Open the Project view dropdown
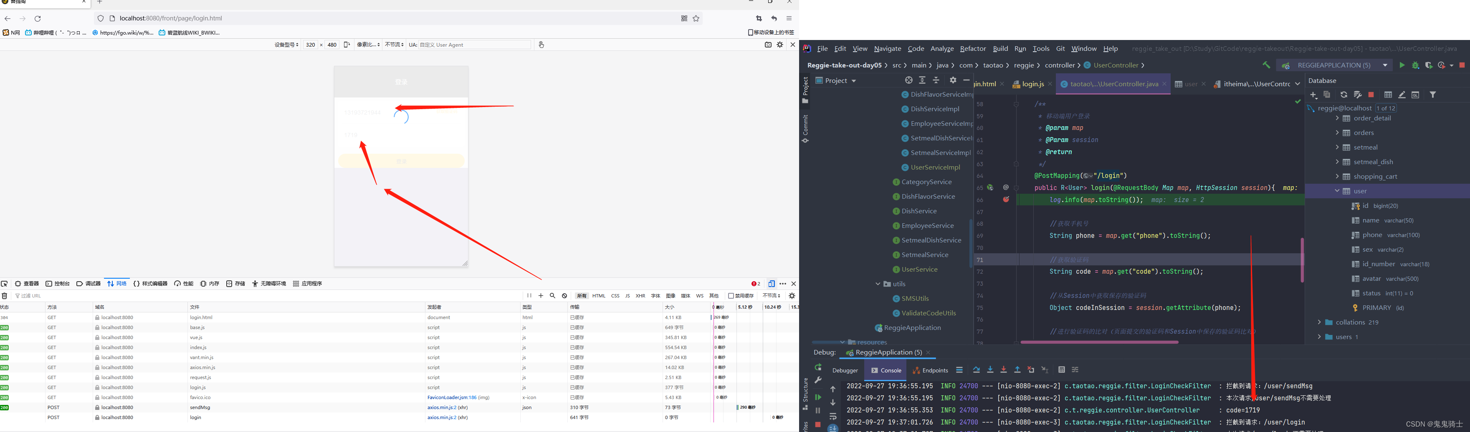Viewport: 1470px width, 432px height. [836, 81]
